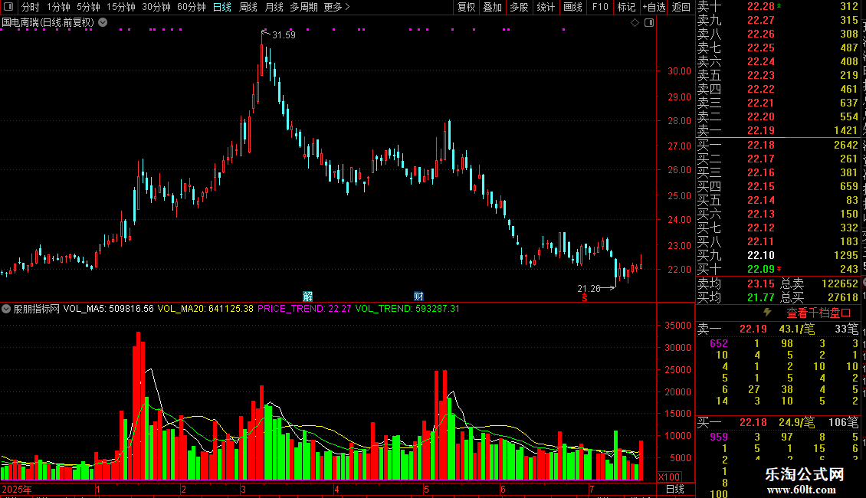Click VOL_MA5 indicator value text

coord(108,309)
